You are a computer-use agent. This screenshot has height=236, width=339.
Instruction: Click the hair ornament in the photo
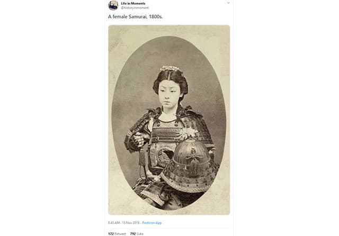pos(170,68)
